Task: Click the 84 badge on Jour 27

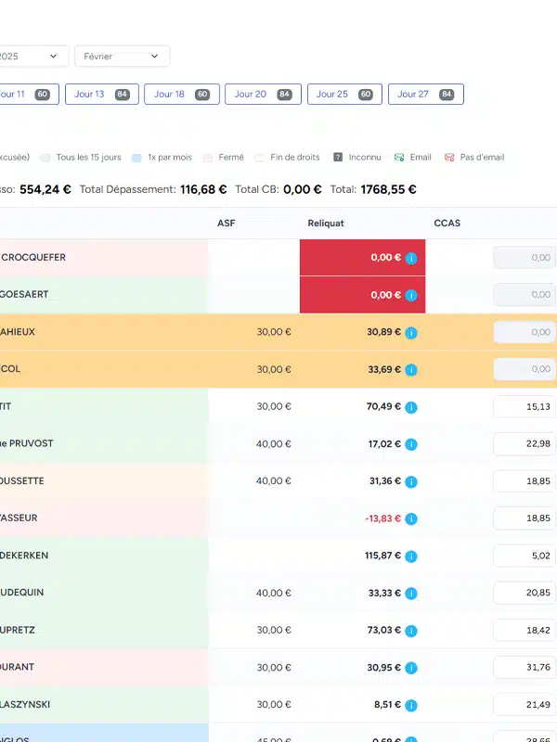Action: (x=447, y=95)
